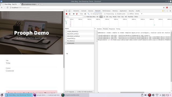This screenshot has width=172, height=97.
Task: Click the battery tray icon
Action: coord(146,95)
